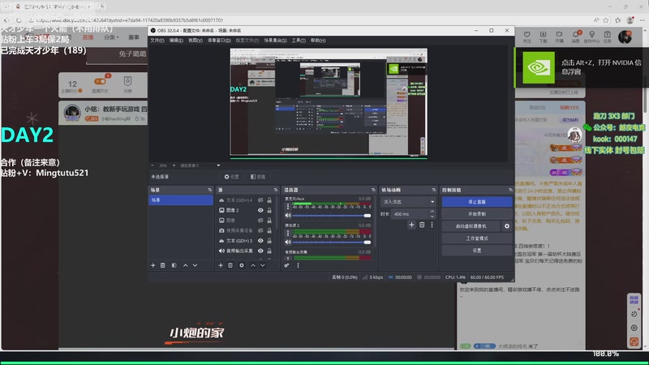649x365 pixels.
Task: Show the 视频采集设备 source
Action: pos(260,230)
